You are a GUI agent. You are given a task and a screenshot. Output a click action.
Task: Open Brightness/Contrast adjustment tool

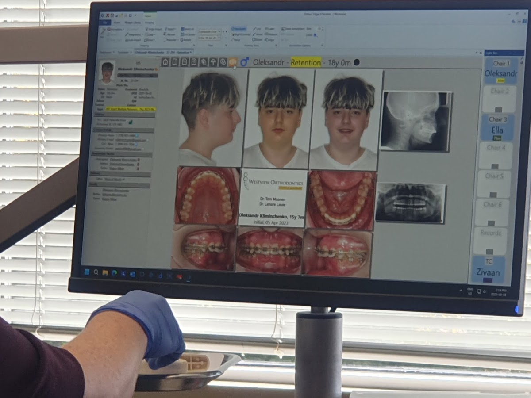[241, 34]
